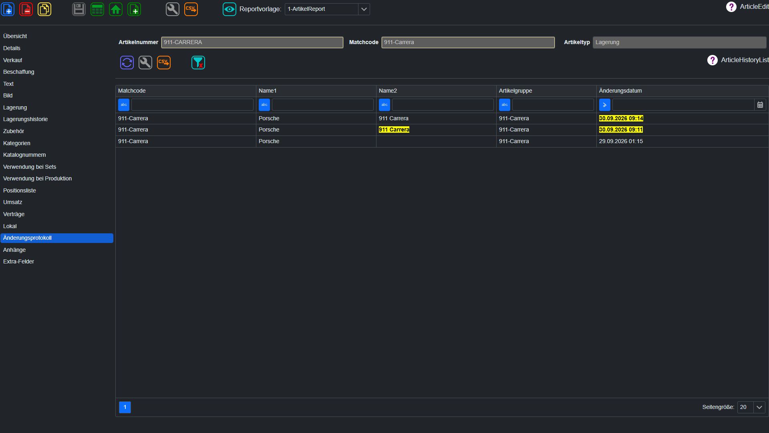The height and width of the screenshot is (433, 769).
Task: Export history list via the CSV icon
Action: [x=164, y=63]
